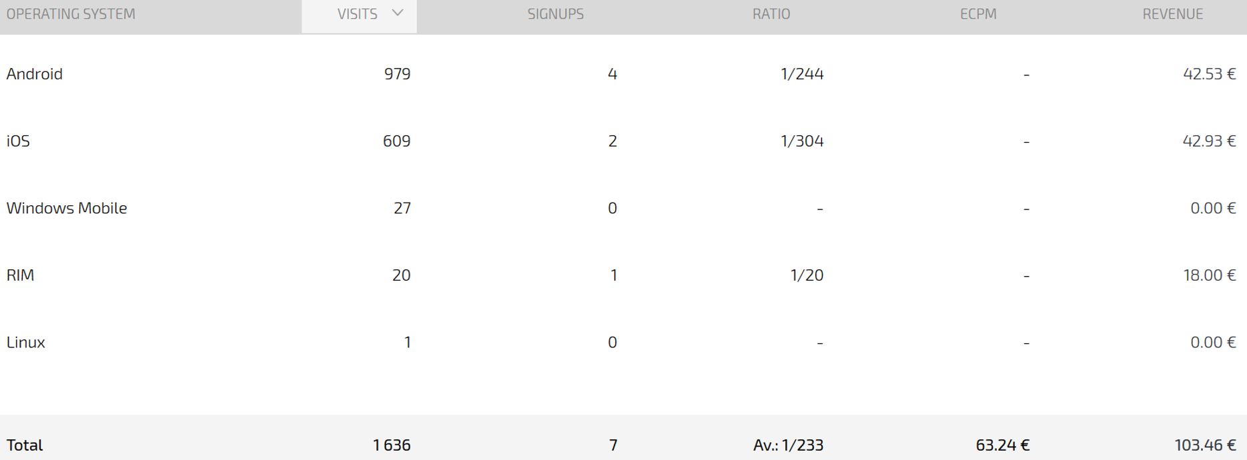Sort by the Signups column header
The image size is (1247, 460).
click(555, 14)
